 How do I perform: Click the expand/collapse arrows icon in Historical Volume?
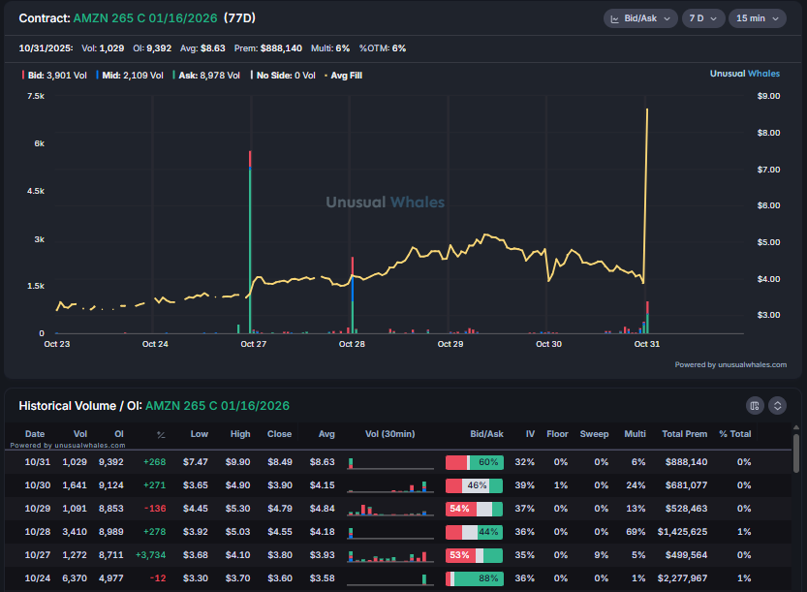click(777, 405)
